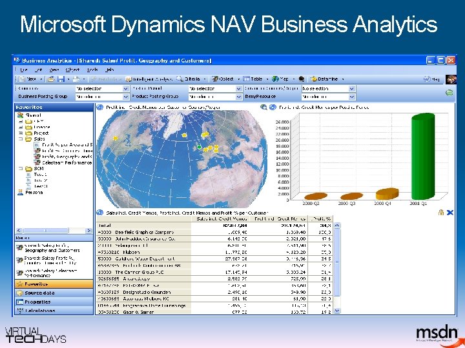Expand the Finance folder in Favorites
The image size is (465, 348).
pyautogui.click(x=21, y=127)
